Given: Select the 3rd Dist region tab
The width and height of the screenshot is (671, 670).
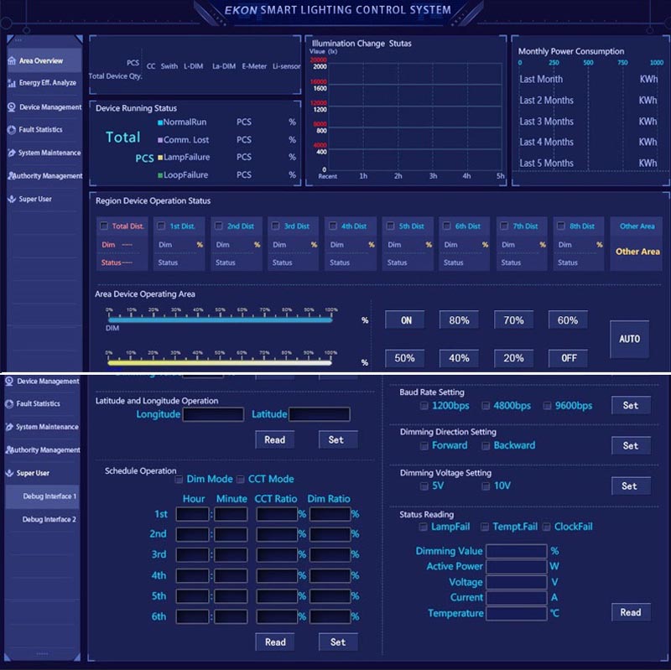Looking at the screenshot, I should [293, 226].
